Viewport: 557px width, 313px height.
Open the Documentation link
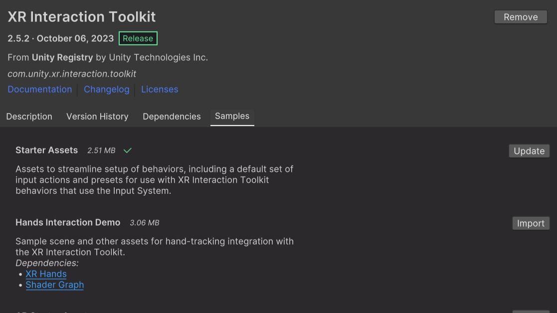coord(39,89)
